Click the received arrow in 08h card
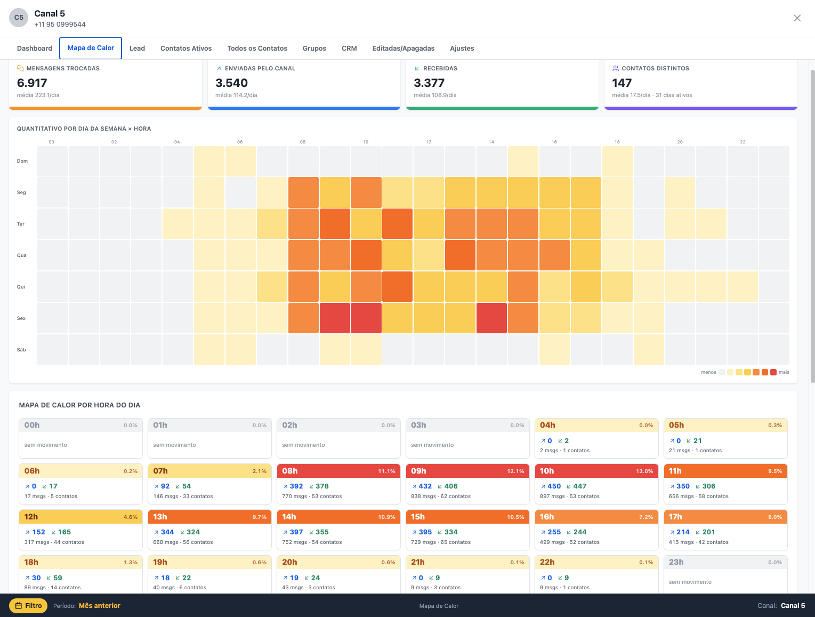 click(x=311, y=486)
